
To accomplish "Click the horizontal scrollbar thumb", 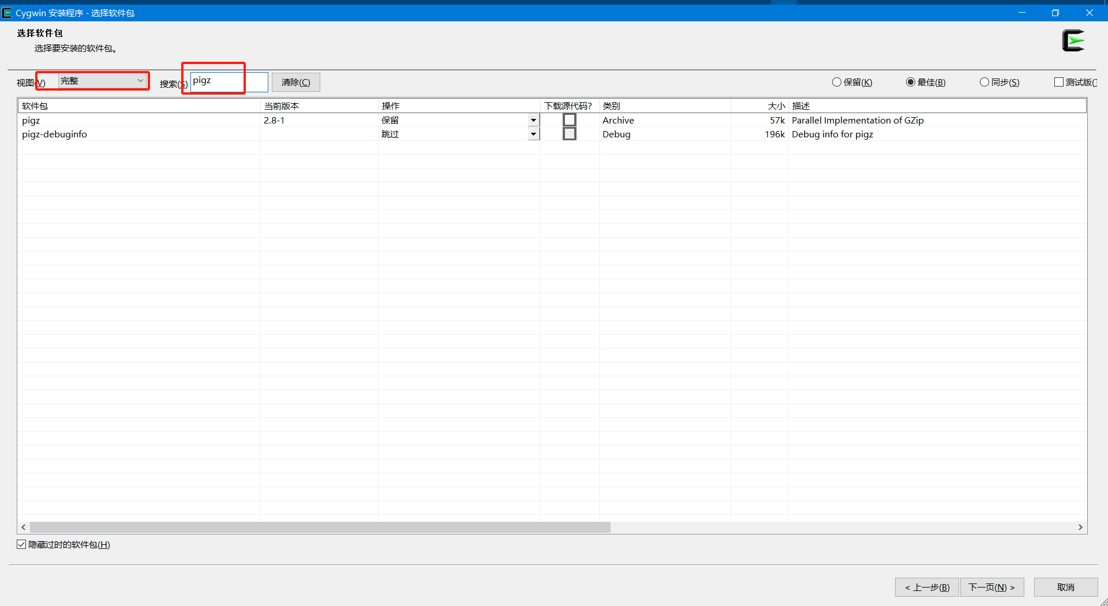I will pos(320,527).
